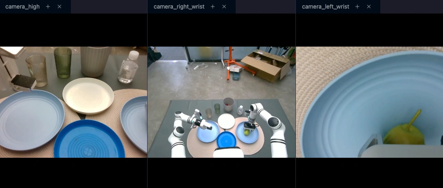443x188 pixels.
Task: Open the camera_left_wrist tab
Action: click(x=325, y=7)
